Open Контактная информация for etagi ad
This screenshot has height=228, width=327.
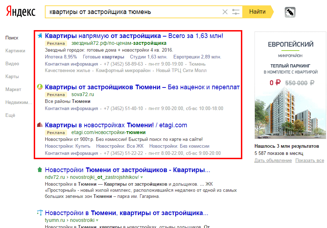tap(71, 153)
